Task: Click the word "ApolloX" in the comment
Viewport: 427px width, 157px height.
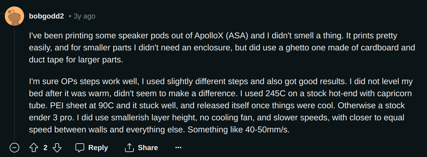Action: (209, 36)
